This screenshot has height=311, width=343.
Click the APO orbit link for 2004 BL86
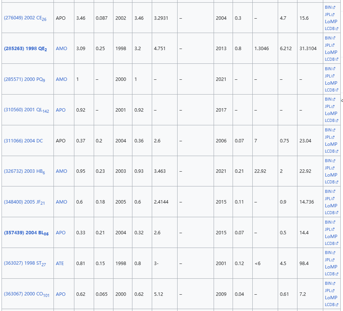tap(60, 233)
